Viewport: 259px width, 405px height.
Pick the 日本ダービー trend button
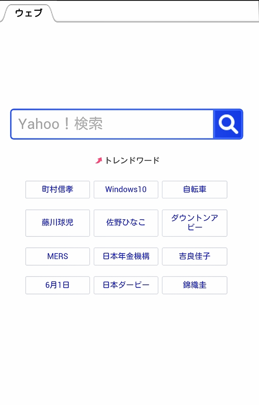pyautogui.click(x=126, y=285)
